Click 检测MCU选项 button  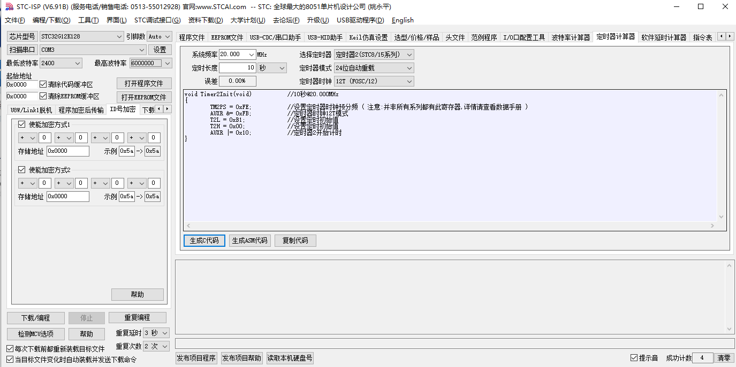[x=36, y=334]
